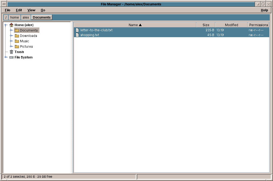Close the File Manager window
This screenshot has height=181, width=273.
pyautogui.click(x=269, y=4)
